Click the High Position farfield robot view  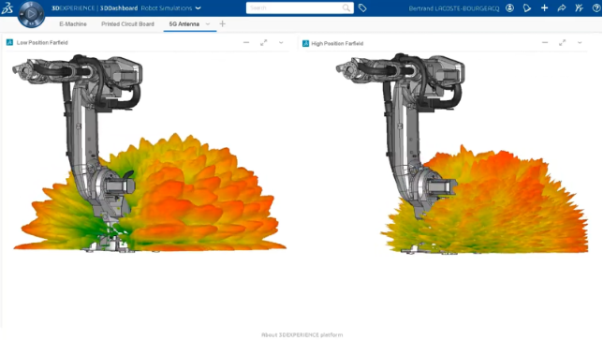462,154
